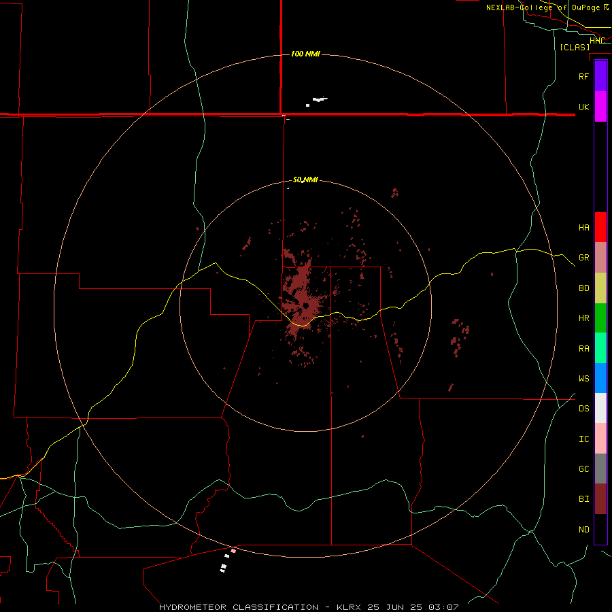Click the GR label in the legend

pos(583,258)
